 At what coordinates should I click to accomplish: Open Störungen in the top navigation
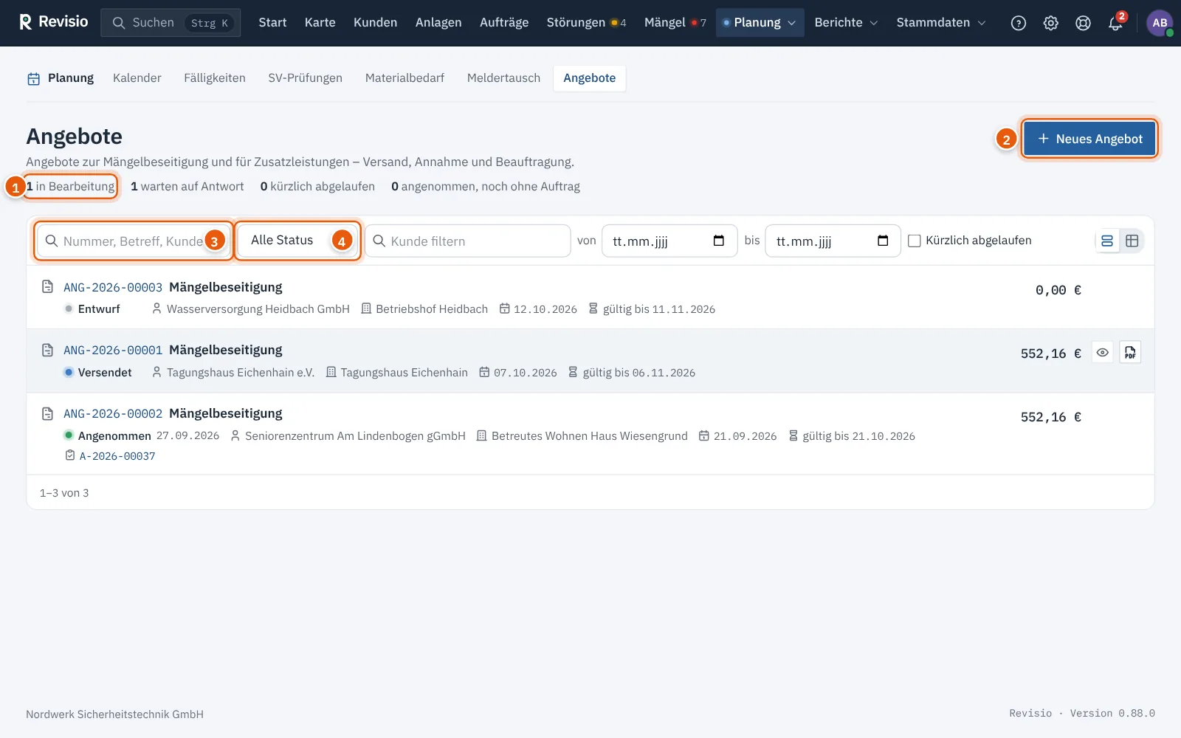(x=586, y=23)
